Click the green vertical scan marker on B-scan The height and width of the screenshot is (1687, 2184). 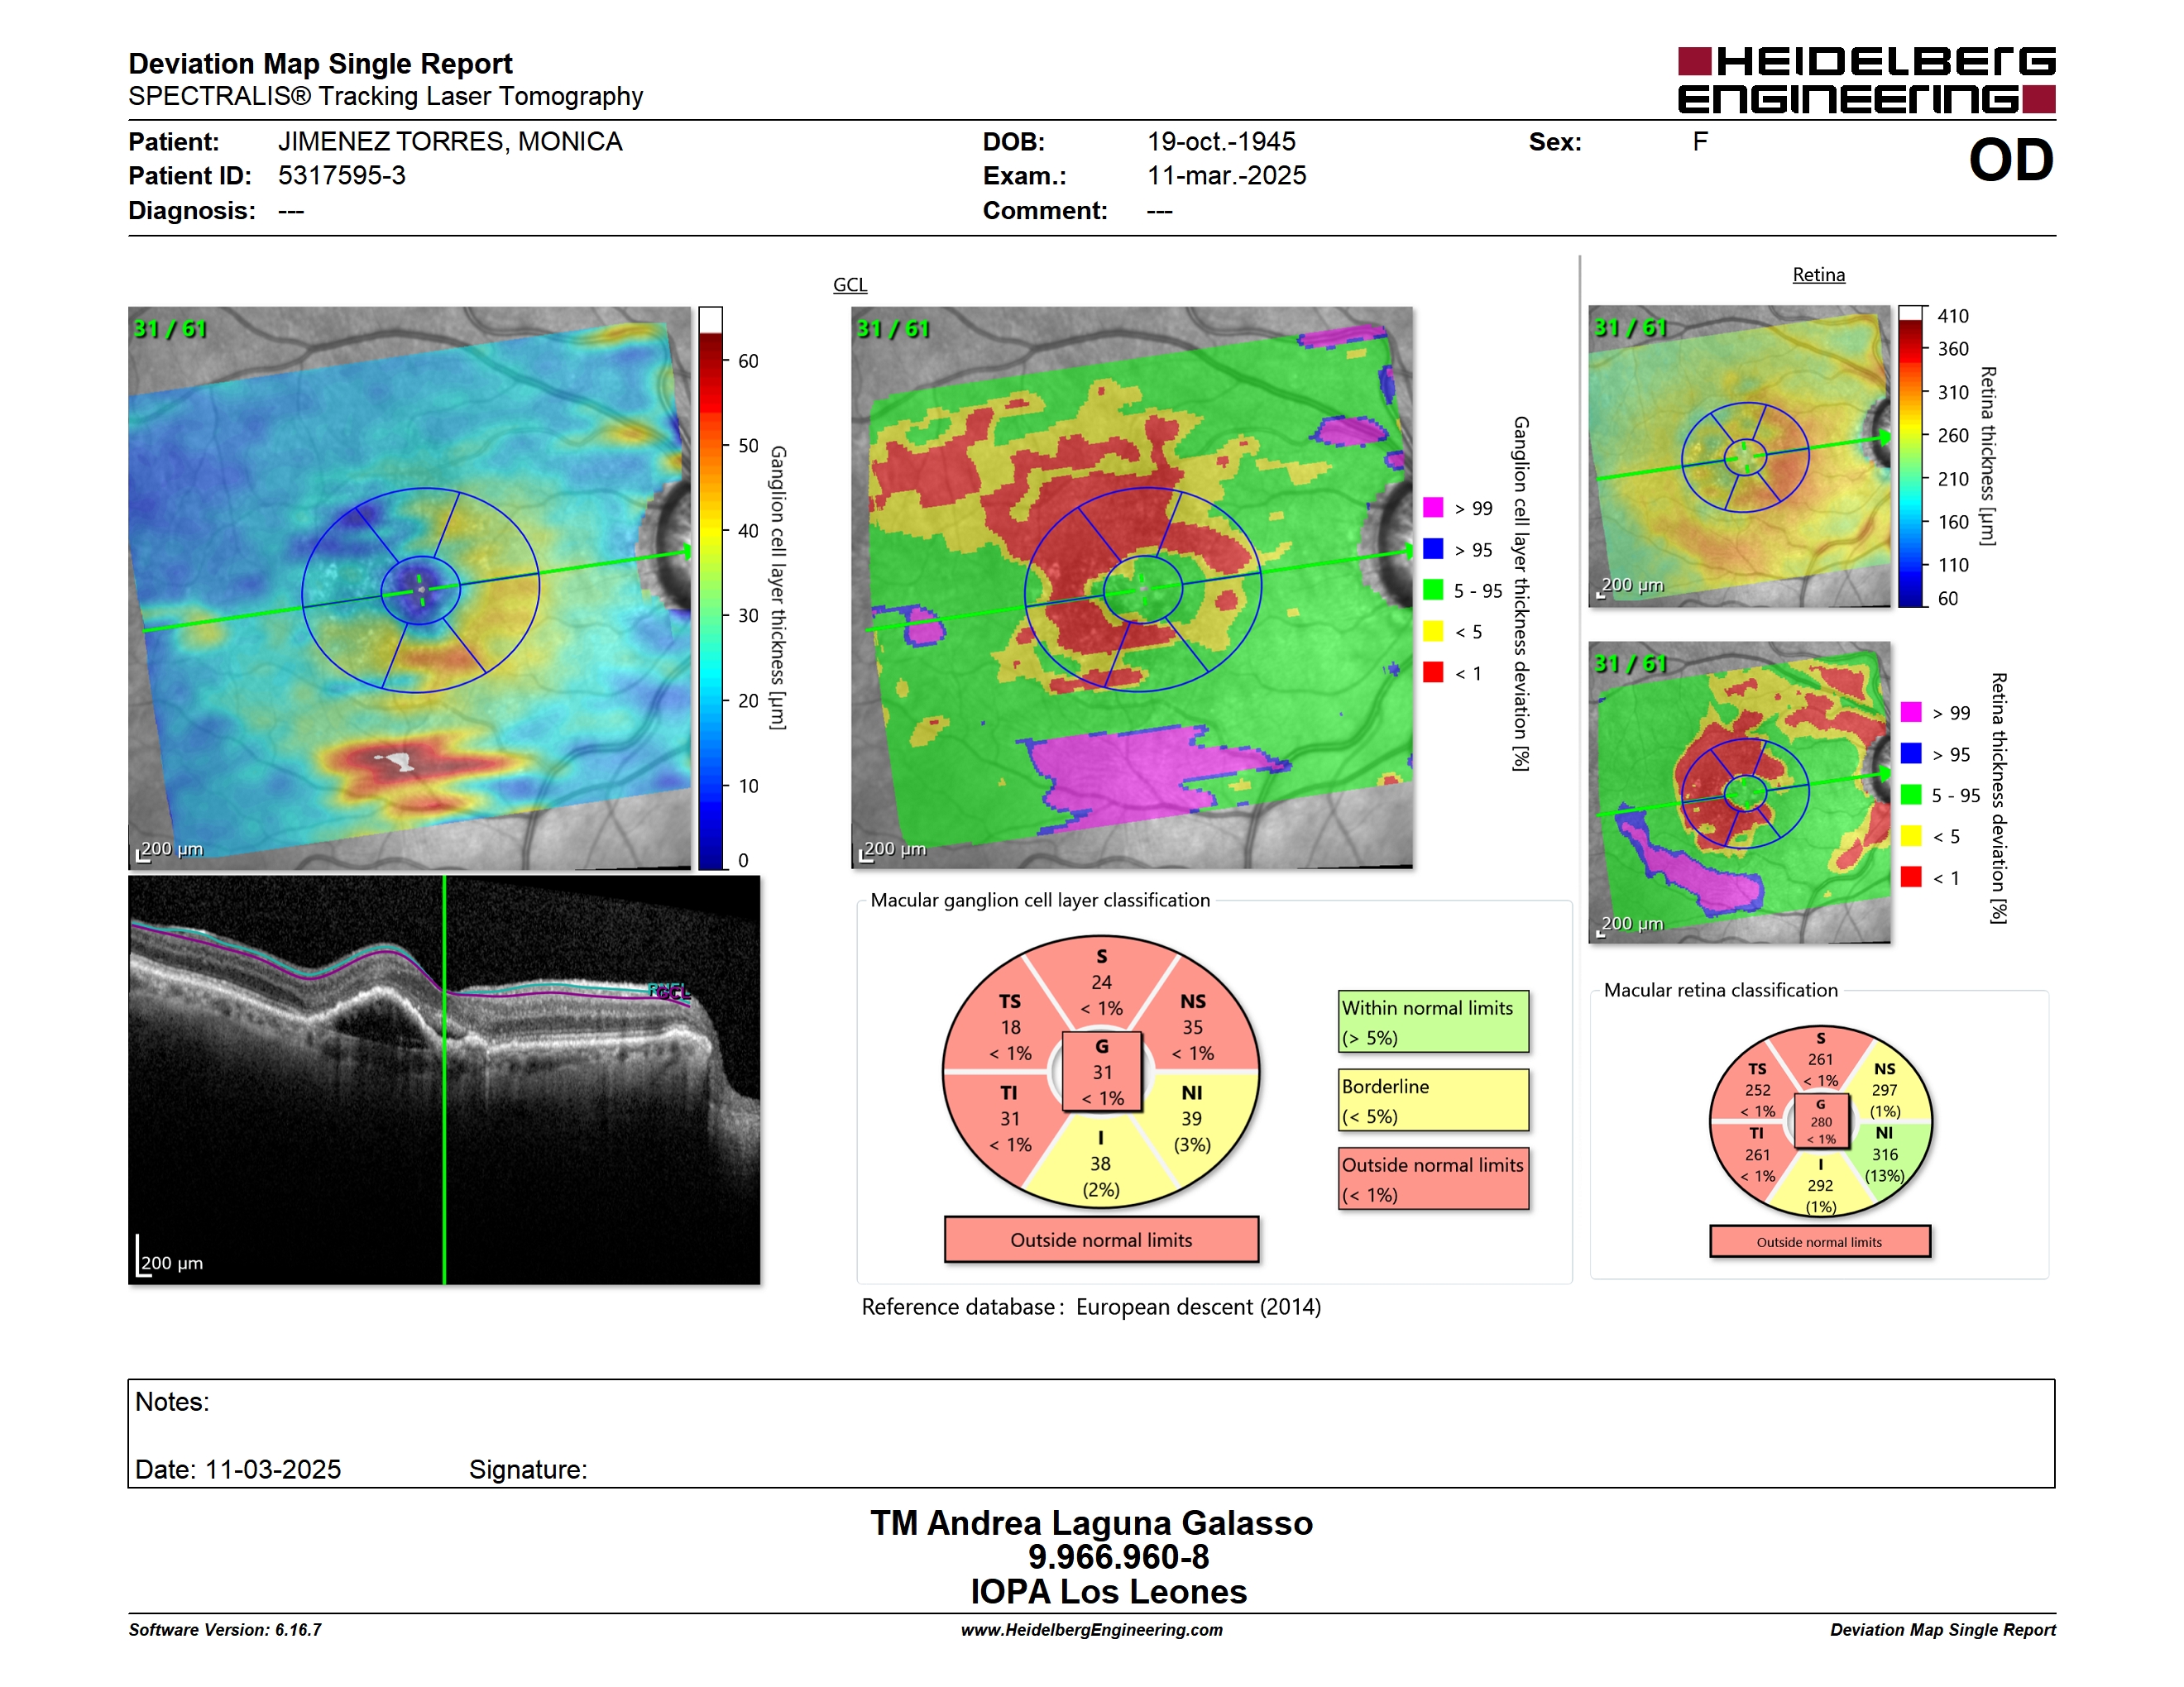tap(444, 1080)
